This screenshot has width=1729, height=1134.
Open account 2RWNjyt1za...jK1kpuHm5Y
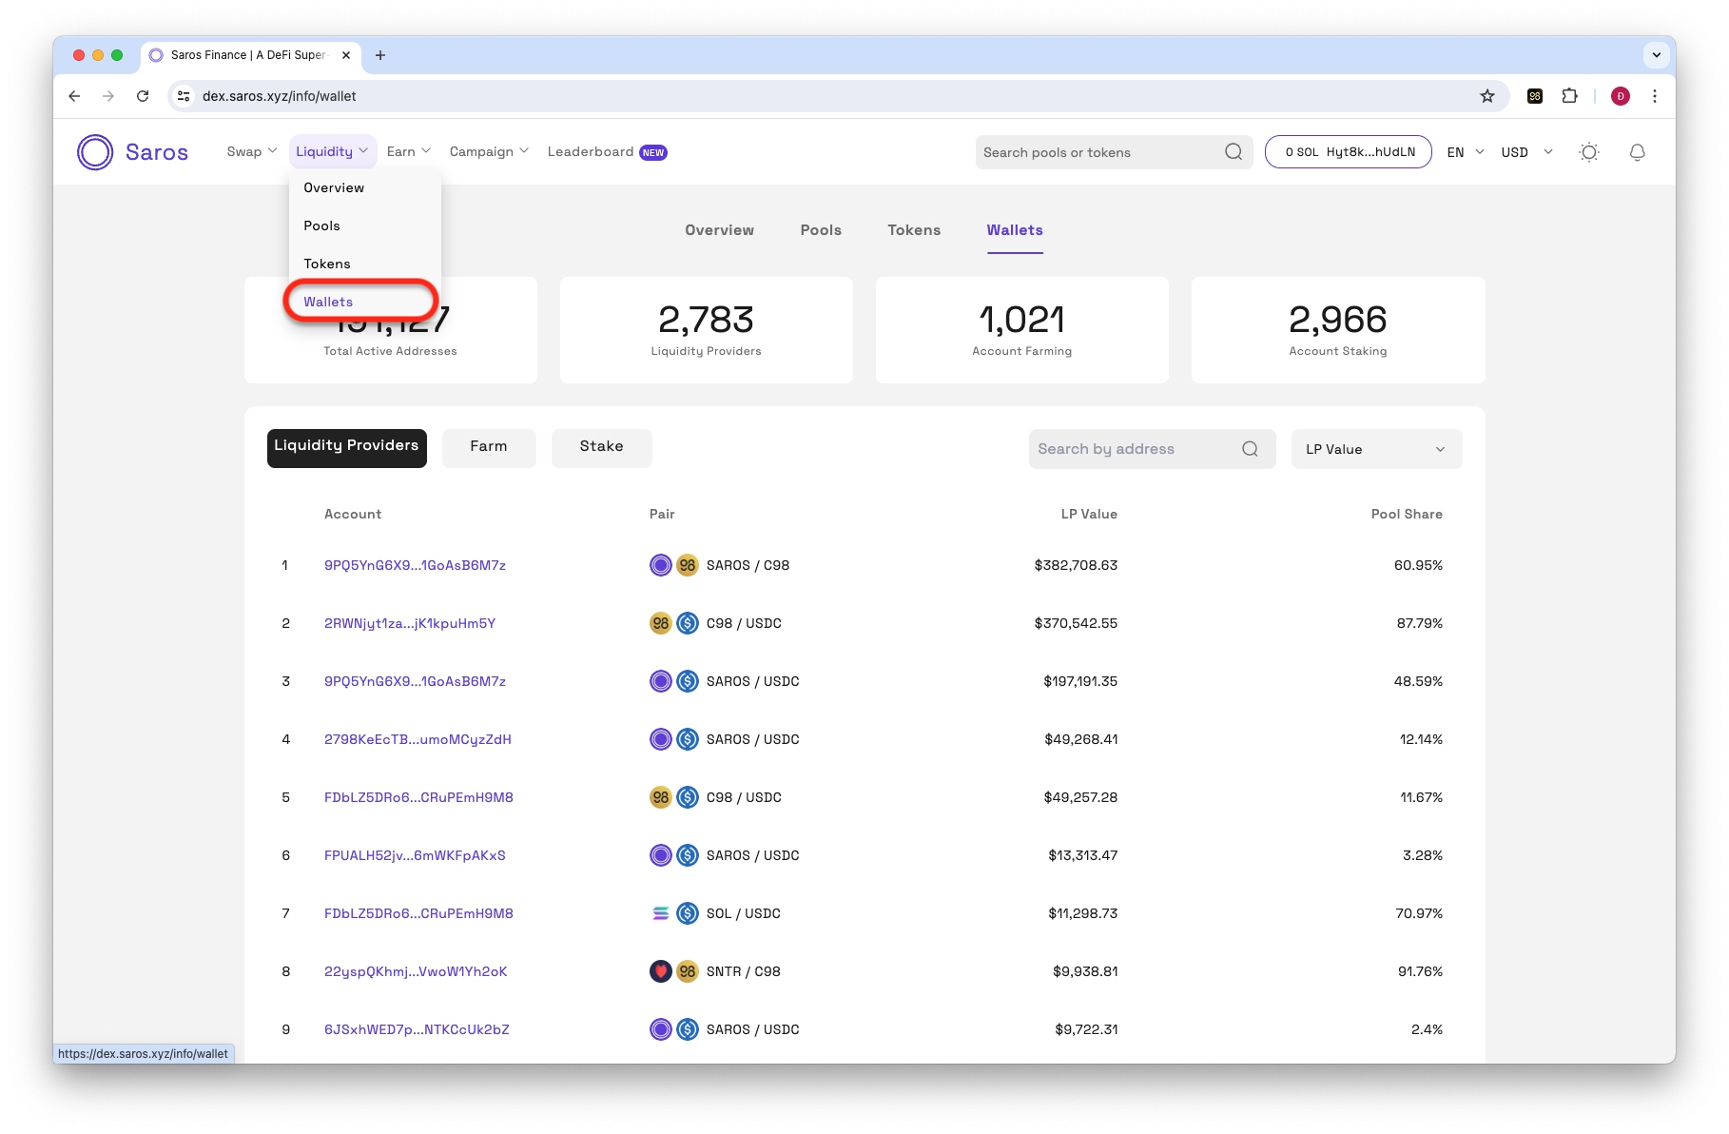tap(410, 623)
